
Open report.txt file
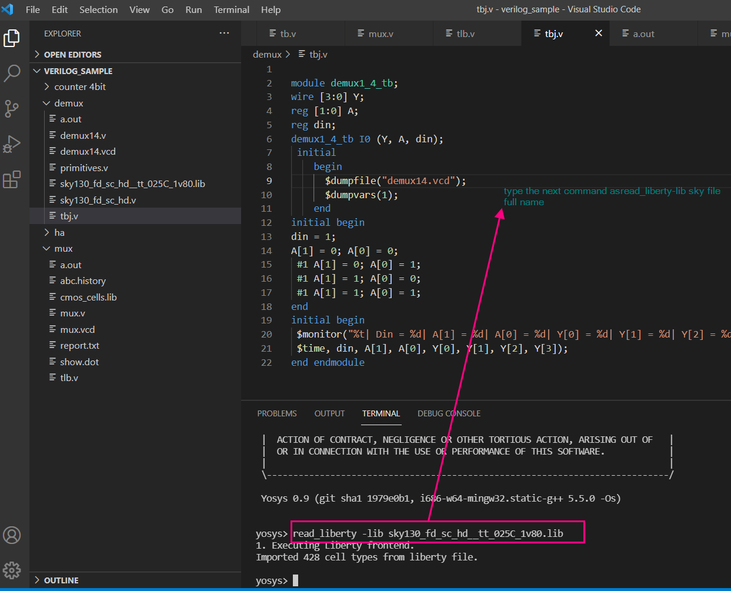(135, 345)
